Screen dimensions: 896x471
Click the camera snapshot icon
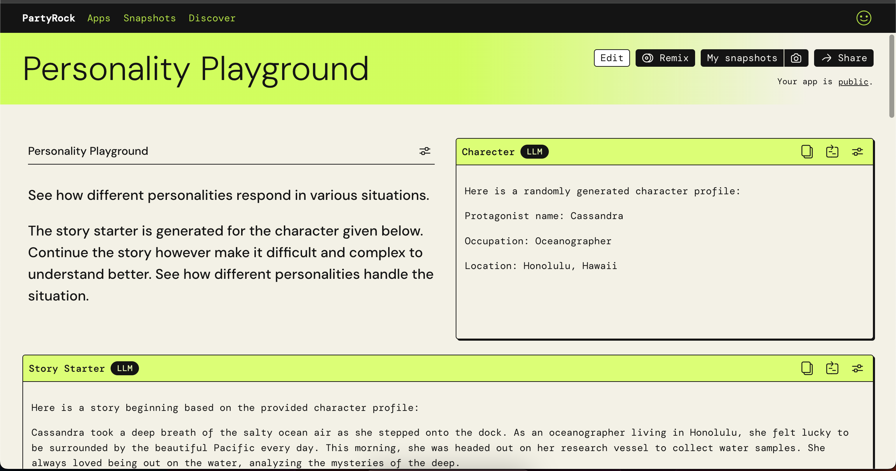coord(796,58)
